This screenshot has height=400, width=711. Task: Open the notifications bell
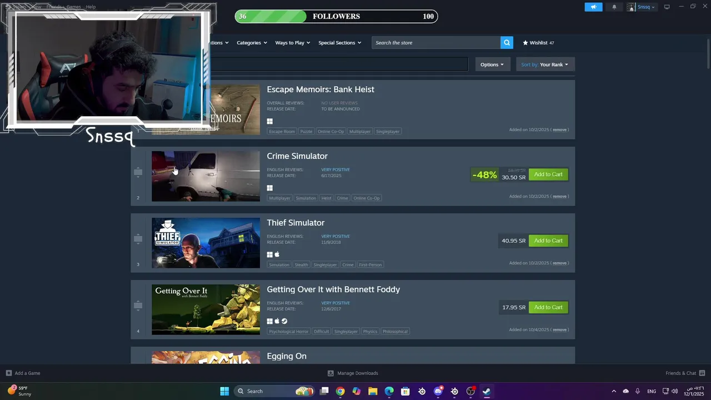tap(614, 7)
